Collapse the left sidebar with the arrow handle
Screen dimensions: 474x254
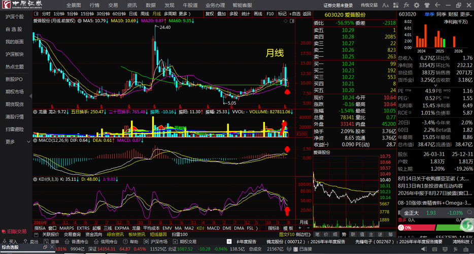click(30, 96)
